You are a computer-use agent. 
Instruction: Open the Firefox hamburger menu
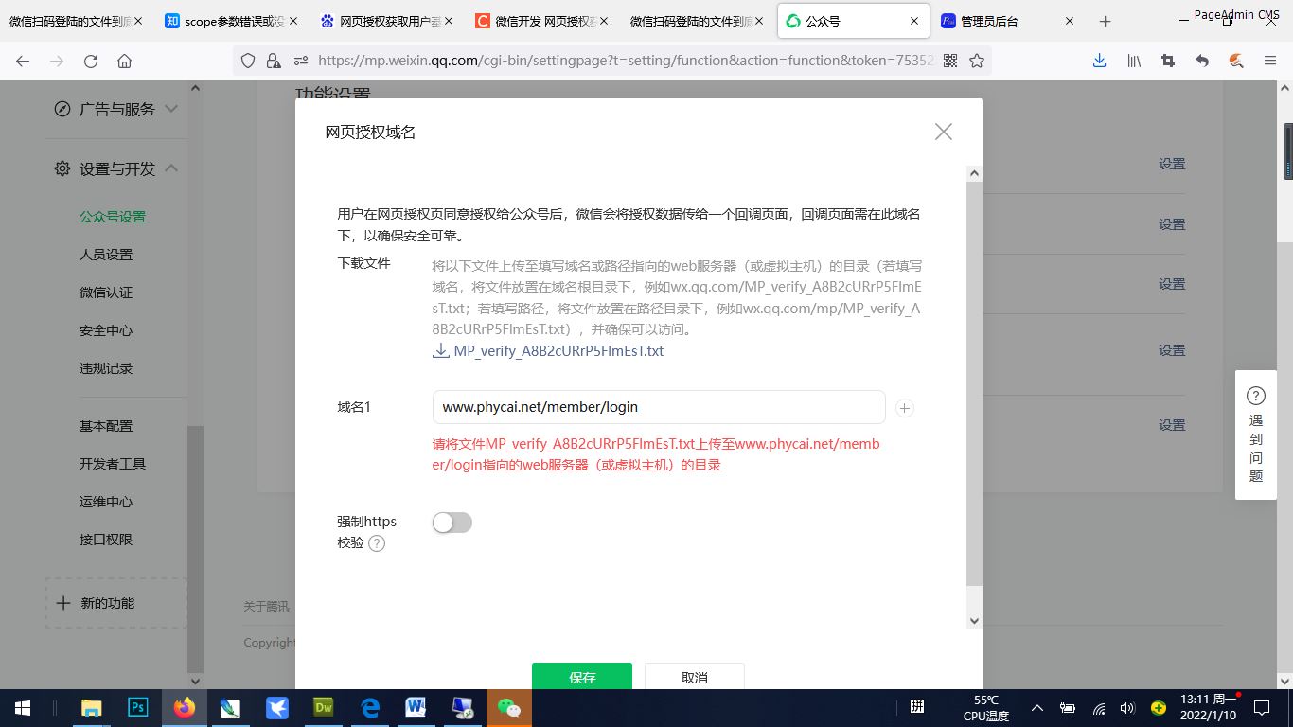pyautogui.click(x=1270, y=61)
